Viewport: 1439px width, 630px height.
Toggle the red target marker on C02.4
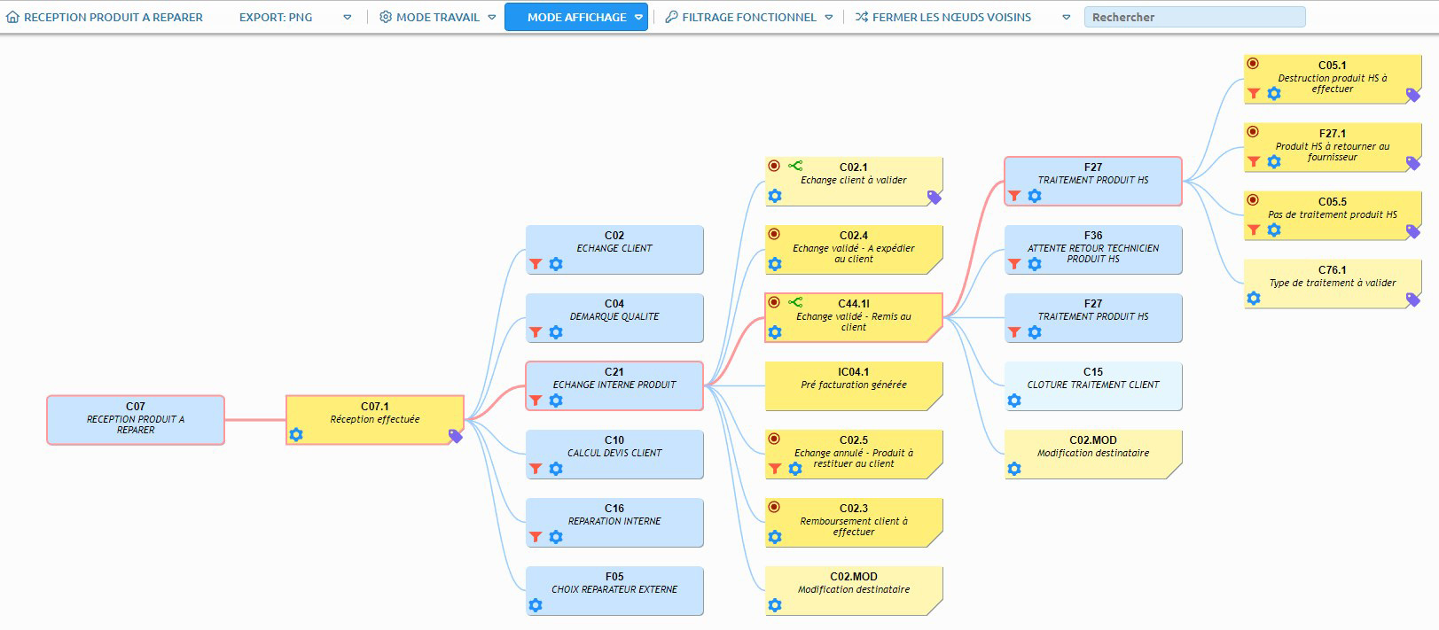774,234
